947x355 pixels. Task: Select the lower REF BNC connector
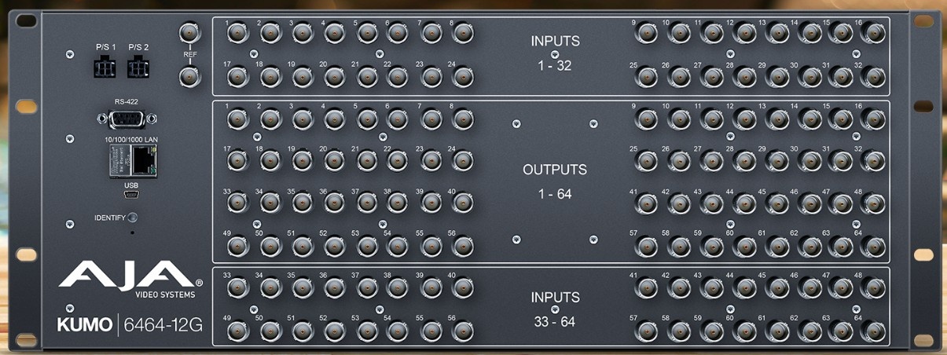pos(189,76)
